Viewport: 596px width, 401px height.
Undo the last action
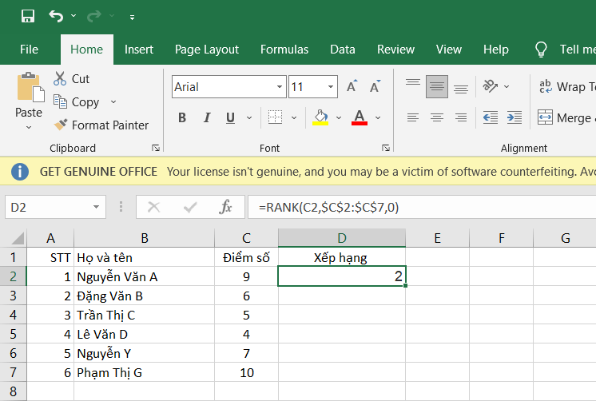pos(56,16)
